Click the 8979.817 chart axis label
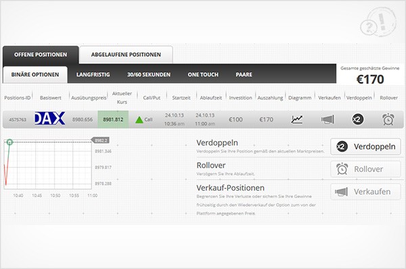 point(103,168)
